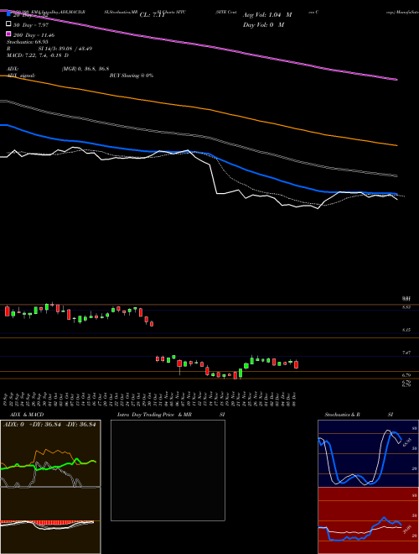Viewport: 419px width, 554px height.
Task: Click the ADX: 0 +DY: 36.84 -DY: 36.84 header
Action: coord(49,425)
